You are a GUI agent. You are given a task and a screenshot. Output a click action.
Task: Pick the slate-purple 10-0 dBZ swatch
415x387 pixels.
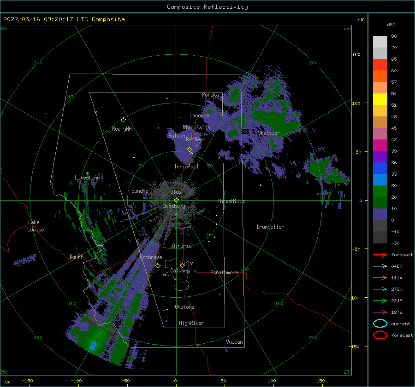(x=380, y=214)
